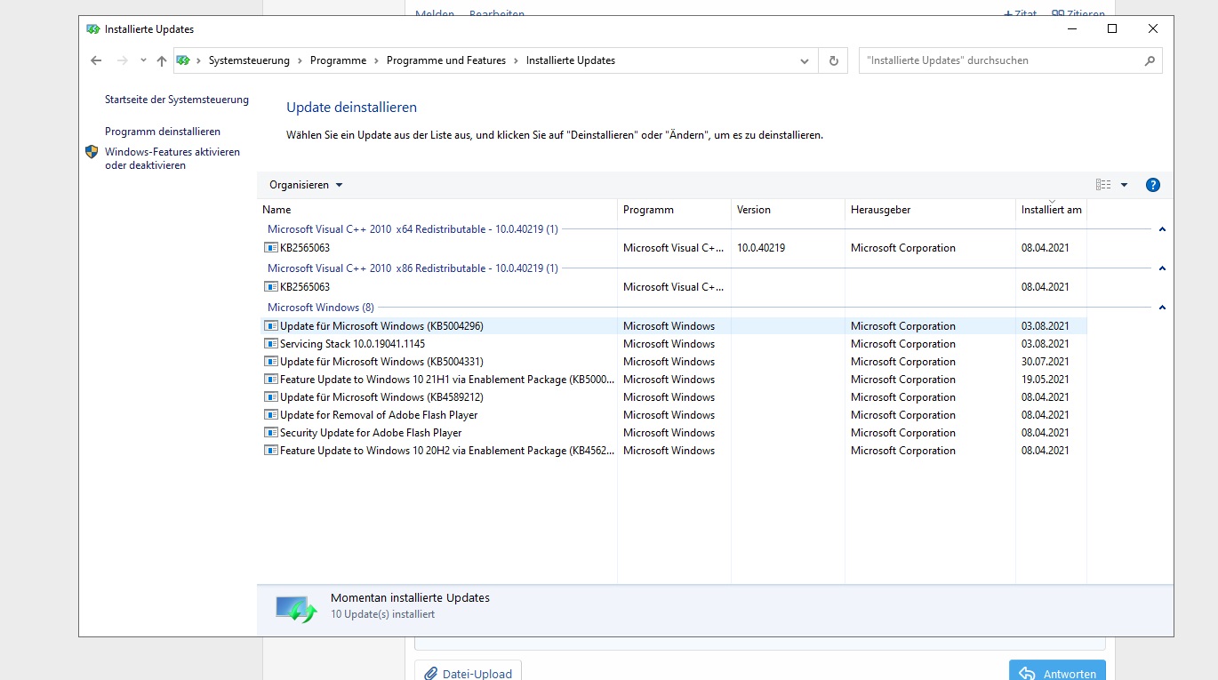Open Windows-Features aktivieren oder deaktivieren
The image size is (1218, 680).
pyautogui.click(x=172, y=158)
